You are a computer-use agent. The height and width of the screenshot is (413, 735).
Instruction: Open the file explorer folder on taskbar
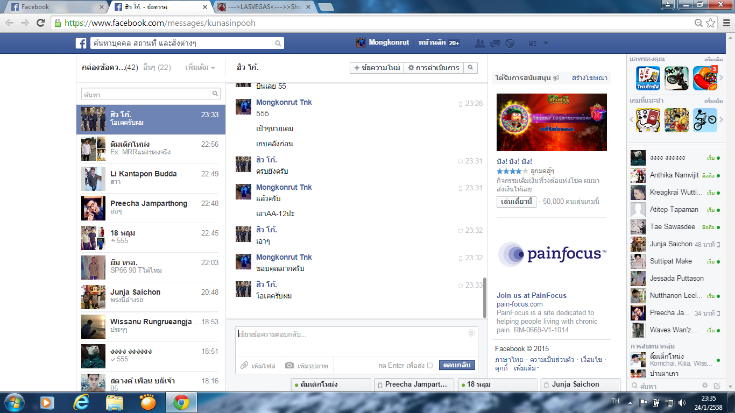(x=115, y=402)
